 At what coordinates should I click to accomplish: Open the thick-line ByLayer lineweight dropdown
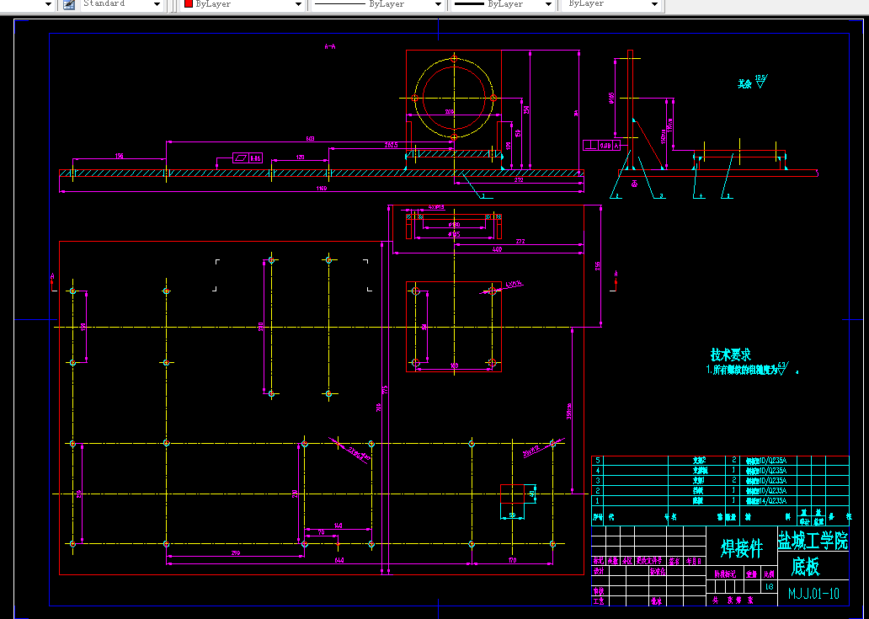click(549, 4)
